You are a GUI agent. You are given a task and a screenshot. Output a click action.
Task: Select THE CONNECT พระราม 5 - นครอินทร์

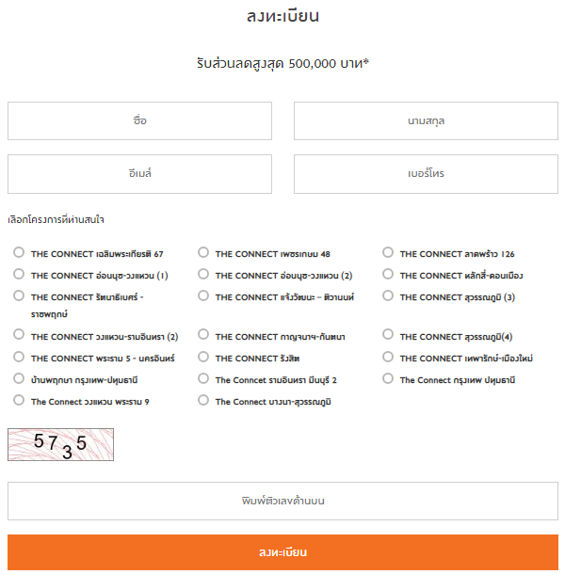19,358
